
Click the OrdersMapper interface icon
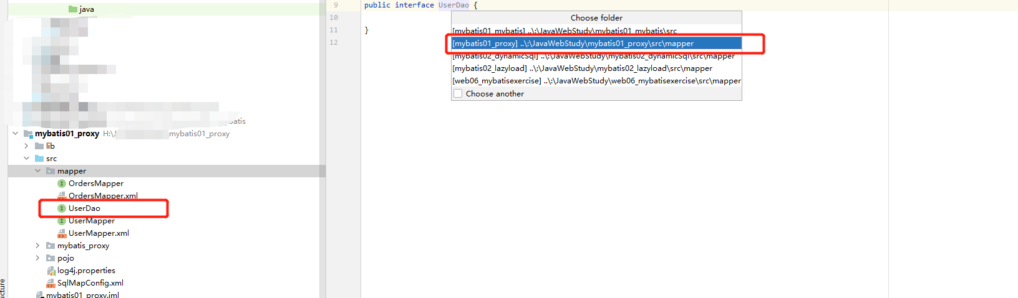pos(62,184)
